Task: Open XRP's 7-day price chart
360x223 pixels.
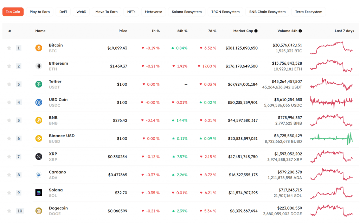Action: coord(331,157)
